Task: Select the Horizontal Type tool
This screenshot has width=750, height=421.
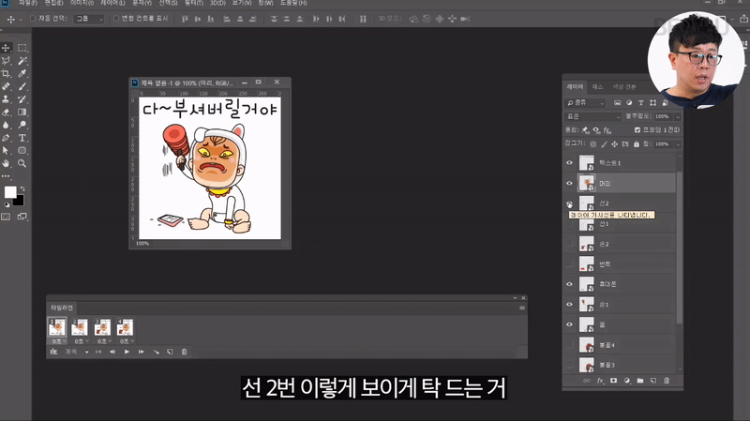Action: [x=22, y=138]
